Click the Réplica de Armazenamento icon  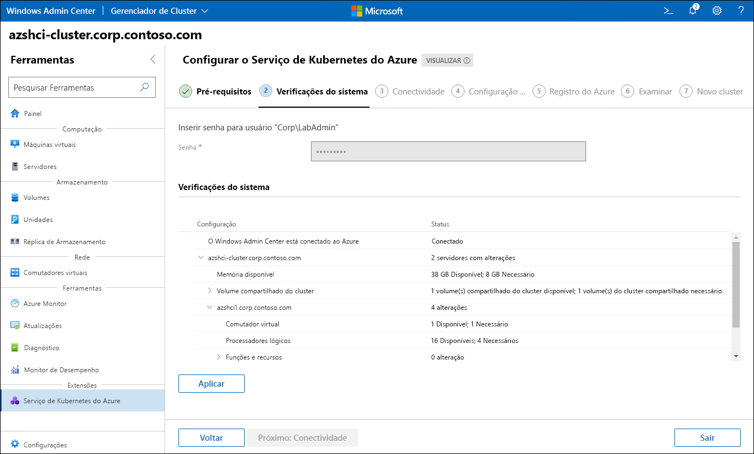15,241
